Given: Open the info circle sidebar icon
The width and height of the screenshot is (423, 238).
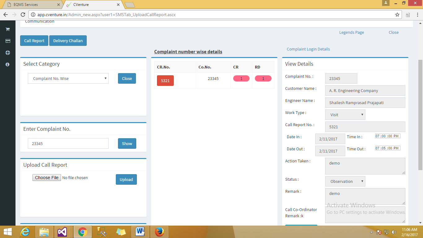Looking at the screenshot, I should [8, 64].
